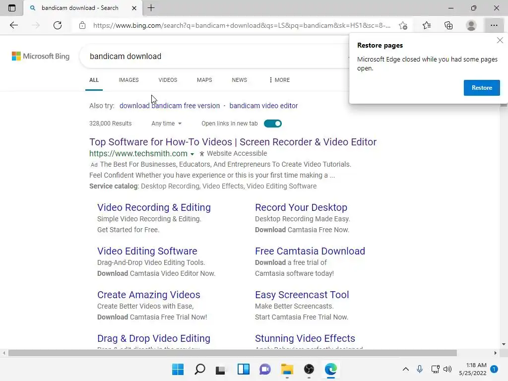This screenshot has height=381, width=508.
Task: Open network status tray icon
Action: (x=435, y=369)
